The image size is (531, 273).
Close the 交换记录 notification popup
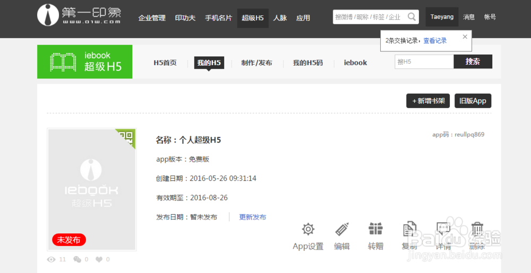[x=465, y=37]
